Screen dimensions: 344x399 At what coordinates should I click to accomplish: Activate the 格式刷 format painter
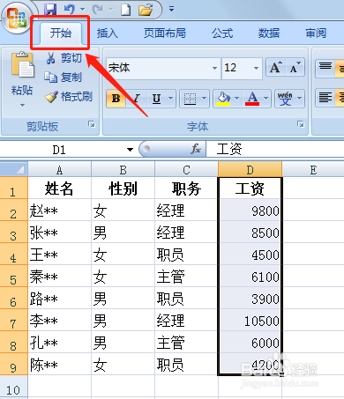[69, 97]
